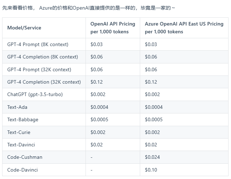Click the OpenAI $0.0005 price for Text-Babbage
Viewport: 231px width, 179px height.
pos(99,119)
